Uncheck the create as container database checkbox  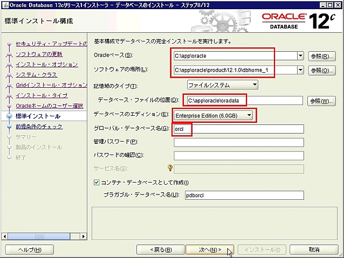97,183
